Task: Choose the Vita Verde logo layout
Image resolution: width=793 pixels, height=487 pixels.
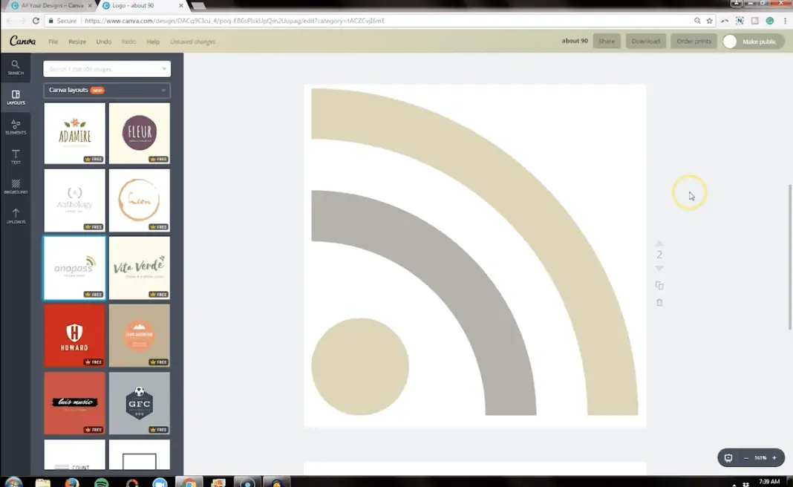Action: click(139, 268)
